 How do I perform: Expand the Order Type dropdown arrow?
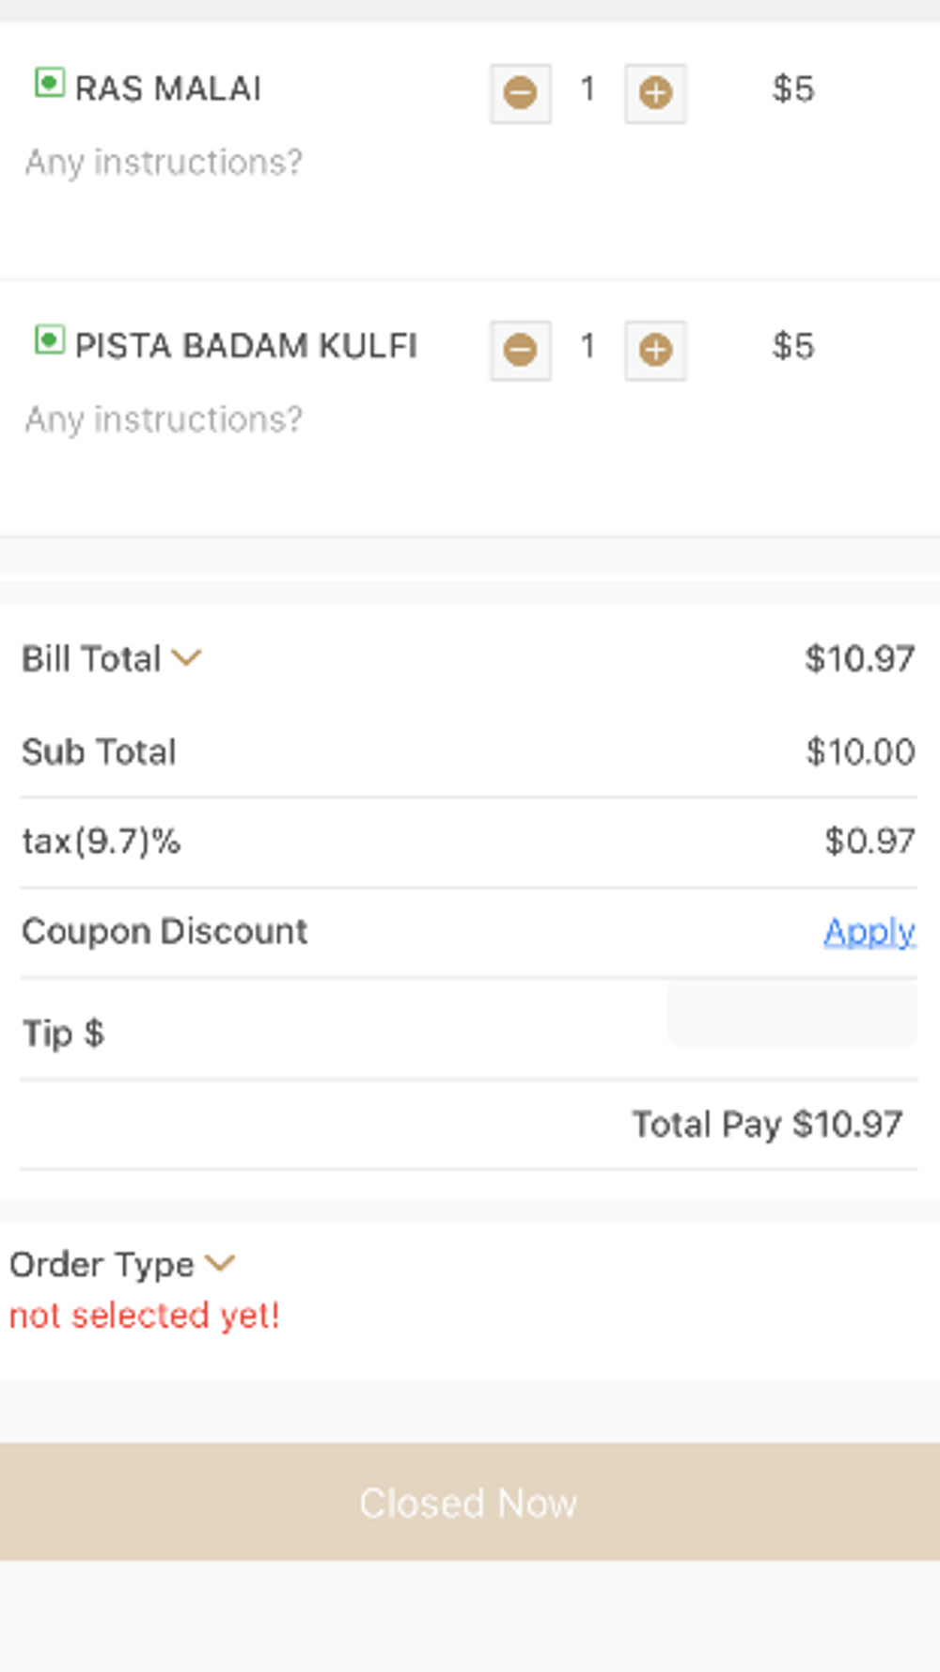(219, 1262)
